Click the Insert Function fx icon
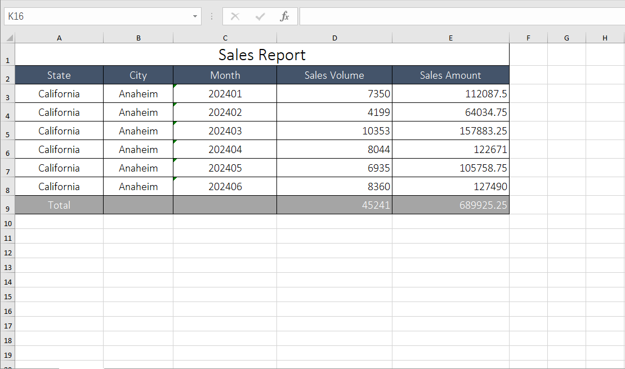Viewport: 625px width, 369px height. [284, 16]
